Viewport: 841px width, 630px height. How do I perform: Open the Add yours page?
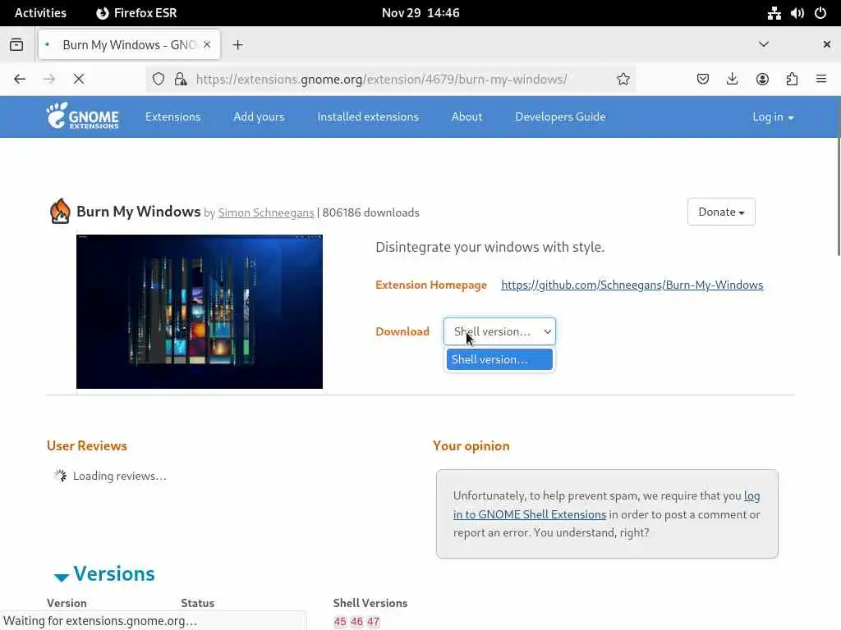(259, 116)
